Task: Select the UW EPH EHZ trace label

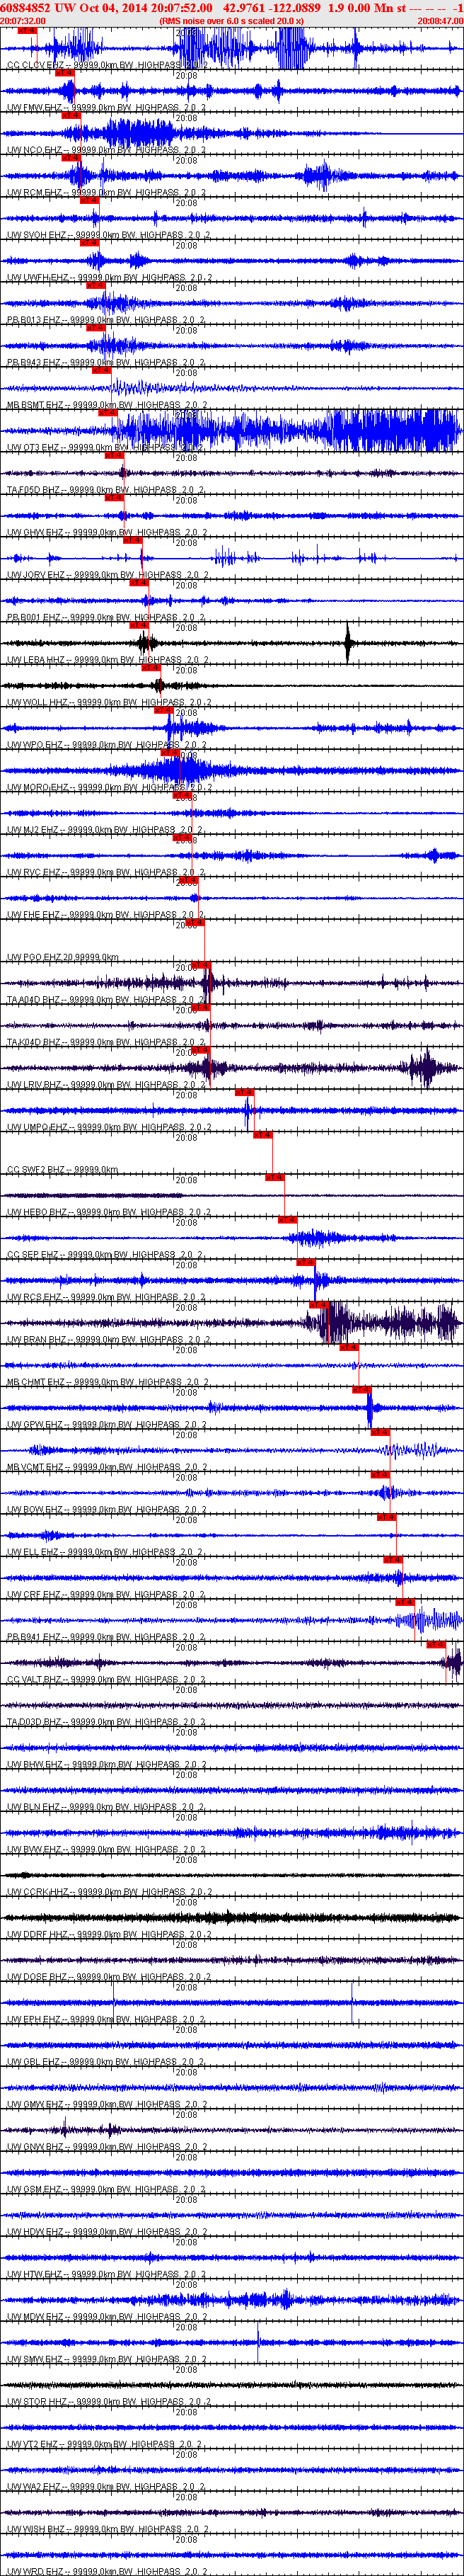Action: 107,2020
